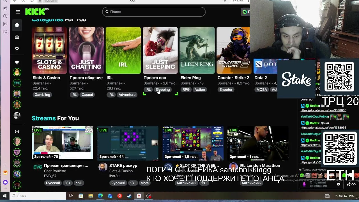Open the ihat3u streamer avatar
Image resolution: width=359 pixels, height=202 pixels.
click(x=103, y=167)
